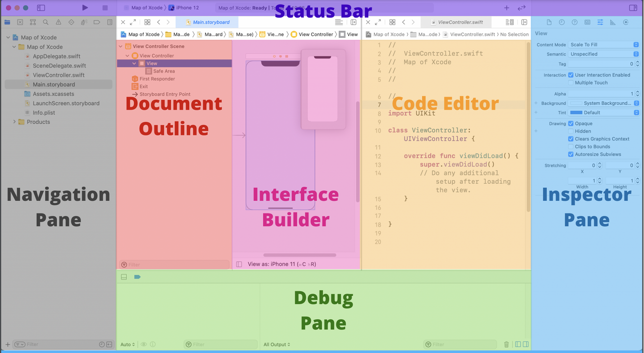The height and width of the screenshot is (353, 644).
Task: Collapse the Map of Xcode project root
Action: coord(8,37)
